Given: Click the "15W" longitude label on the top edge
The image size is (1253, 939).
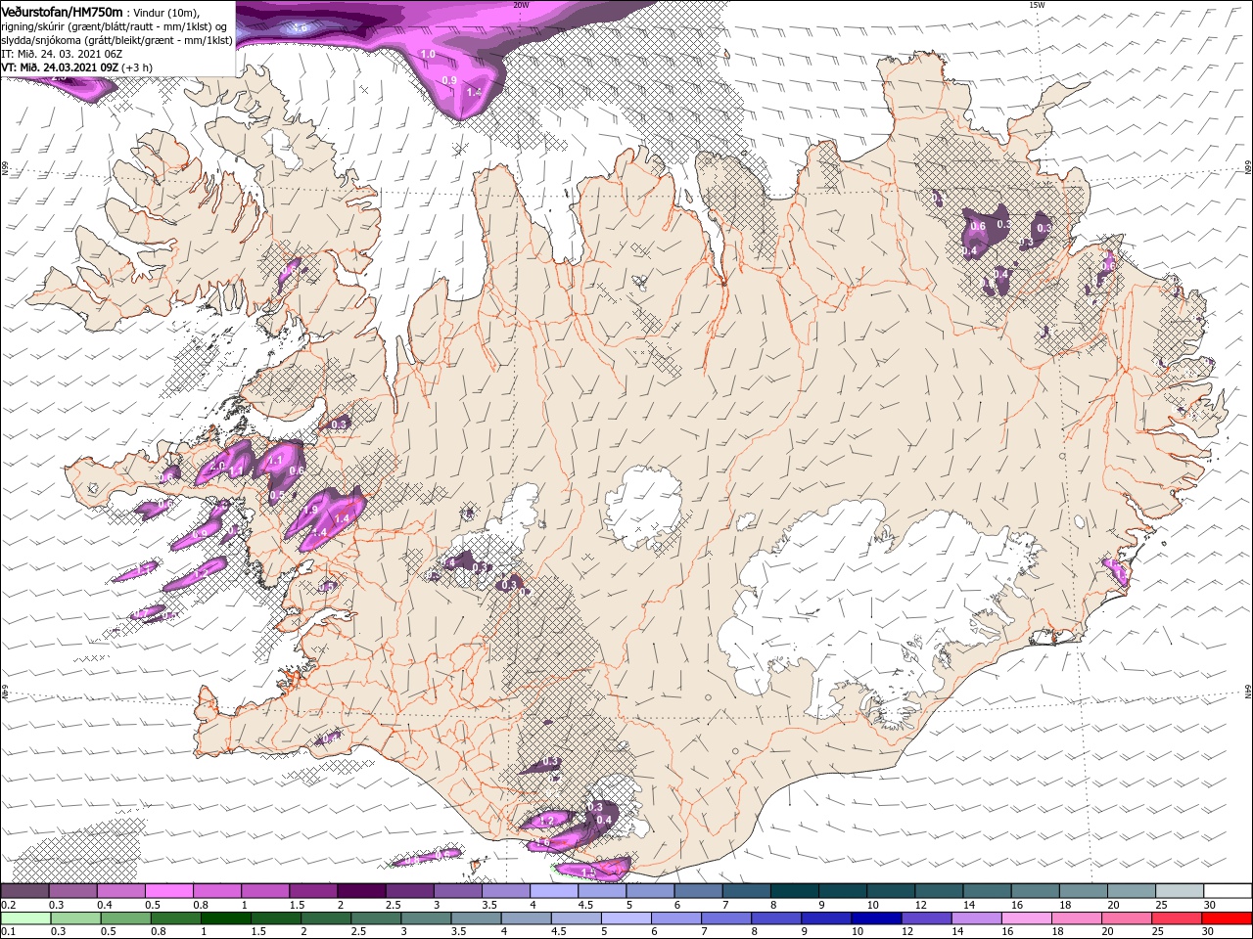Looking at the screenshot, I should pos(1038,5).
